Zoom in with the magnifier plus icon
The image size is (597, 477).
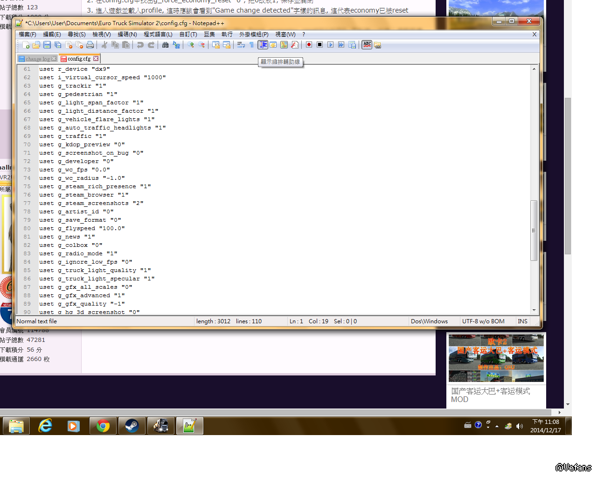pyautogui.click(x=190, y=45)
